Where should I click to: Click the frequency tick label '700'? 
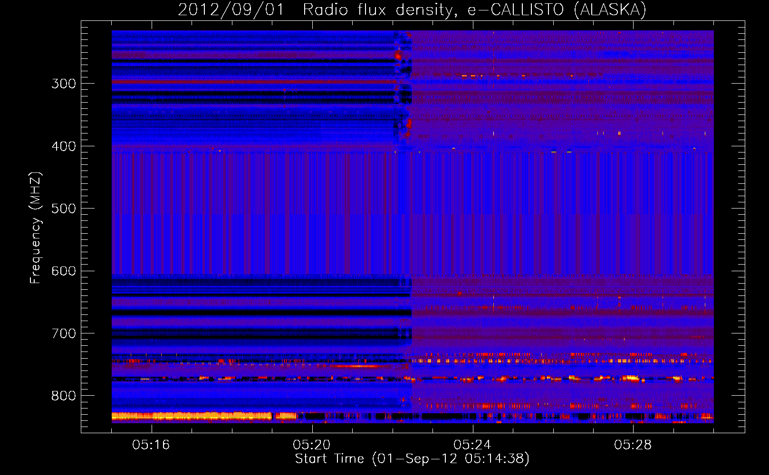(x=64, y=334)
